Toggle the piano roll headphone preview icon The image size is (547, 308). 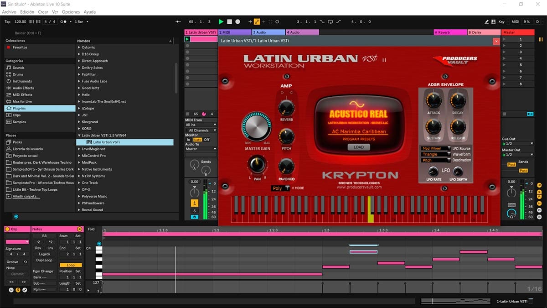tap(99, 244)
